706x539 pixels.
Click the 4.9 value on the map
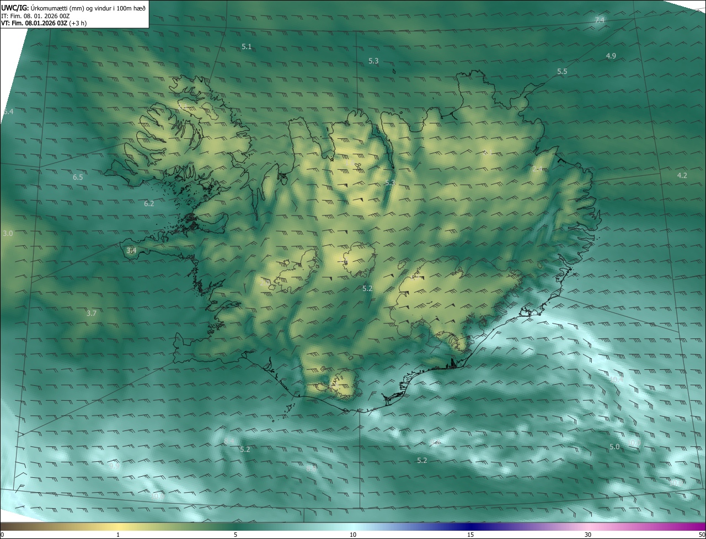tap(611, 56)
